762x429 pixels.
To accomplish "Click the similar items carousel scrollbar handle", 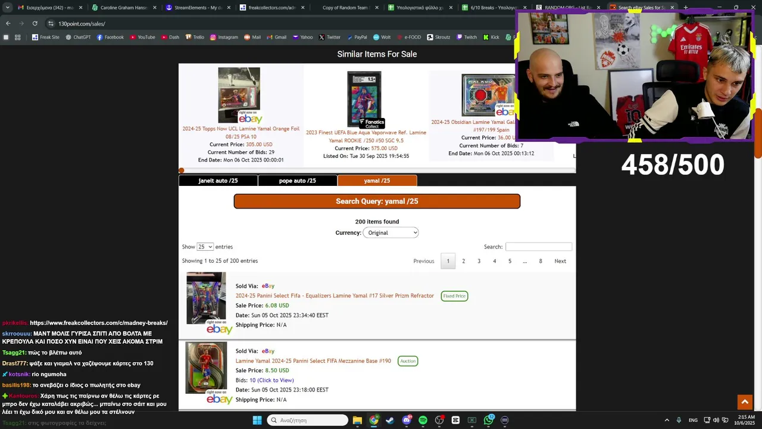I will [x=182, y=170].
